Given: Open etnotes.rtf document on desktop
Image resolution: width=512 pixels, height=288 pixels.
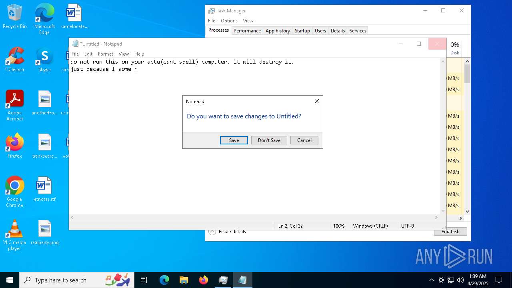Looking at the screenshot, I should pos(44,189).
